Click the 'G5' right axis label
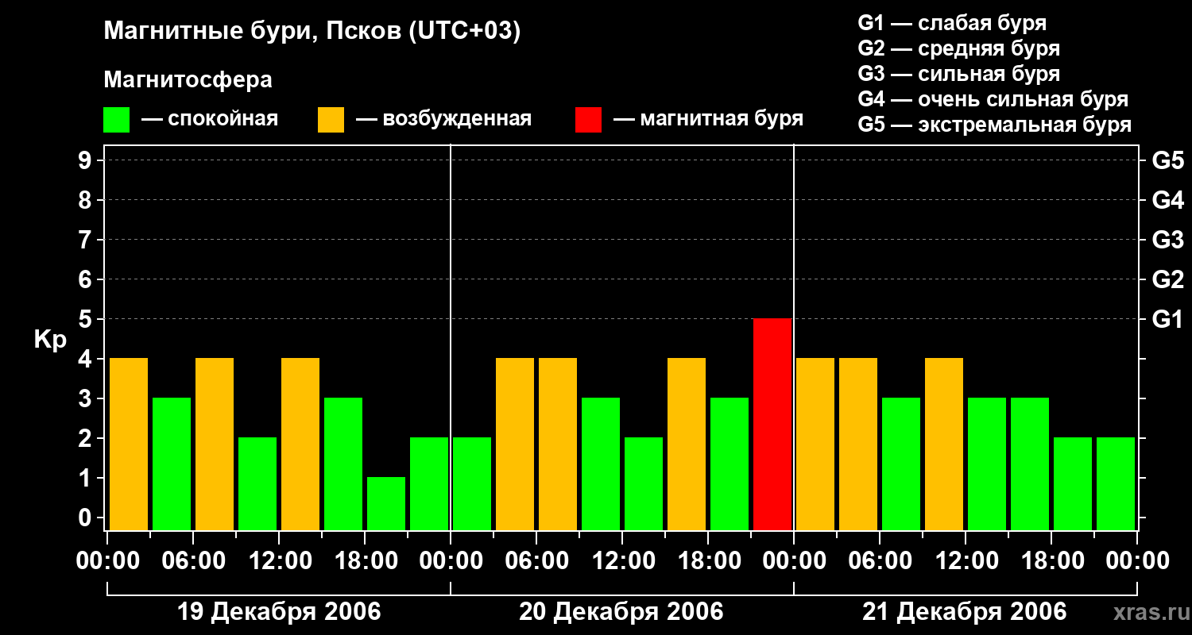This screenshot has width=1192, height=635. coord(1168,160)
